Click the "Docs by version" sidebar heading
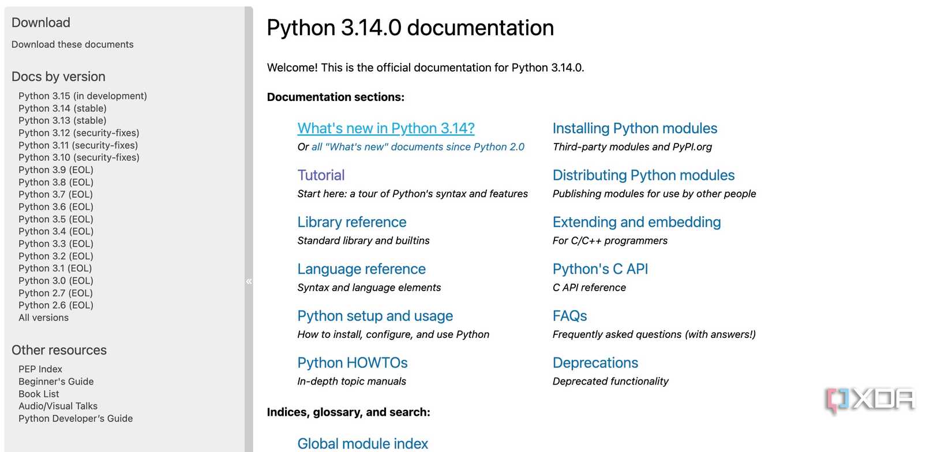Screen dimensions: 952x452 (58, 77)
